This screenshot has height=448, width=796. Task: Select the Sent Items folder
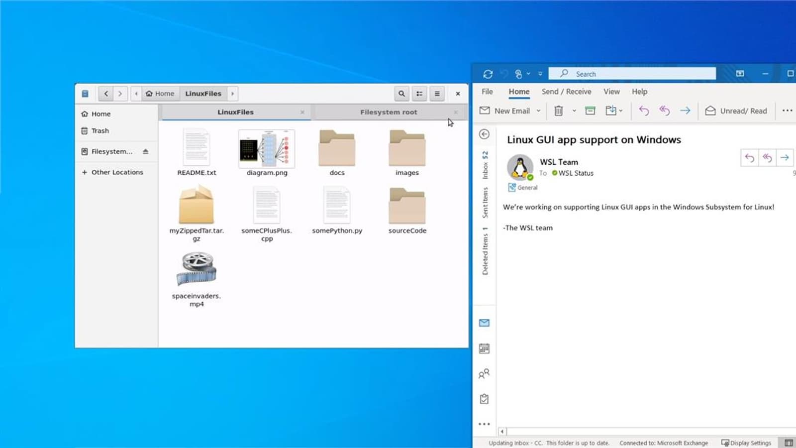click(x=485, y=203)
